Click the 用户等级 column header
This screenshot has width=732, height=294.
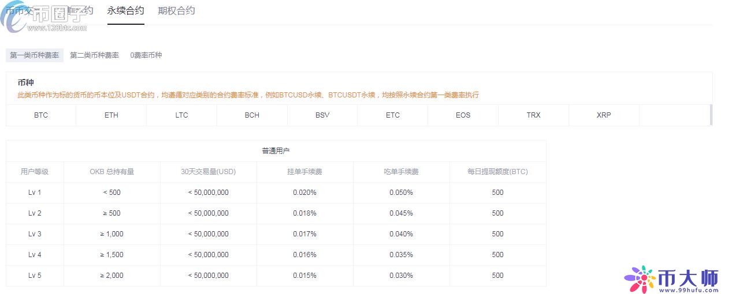(x=35, y=172)
